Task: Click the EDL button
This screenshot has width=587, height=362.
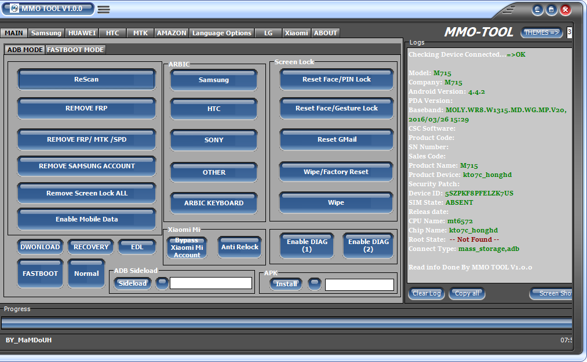Action: 137,247
